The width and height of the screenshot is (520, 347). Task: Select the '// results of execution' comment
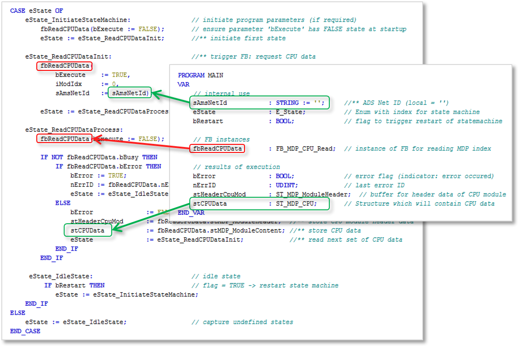[x=237, y=167]
